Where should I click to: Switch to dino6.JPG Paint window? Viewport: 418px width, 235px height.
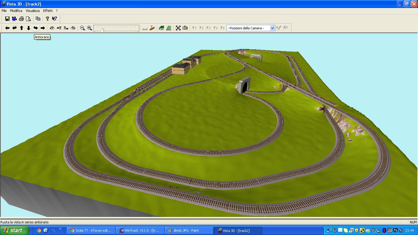189,231
